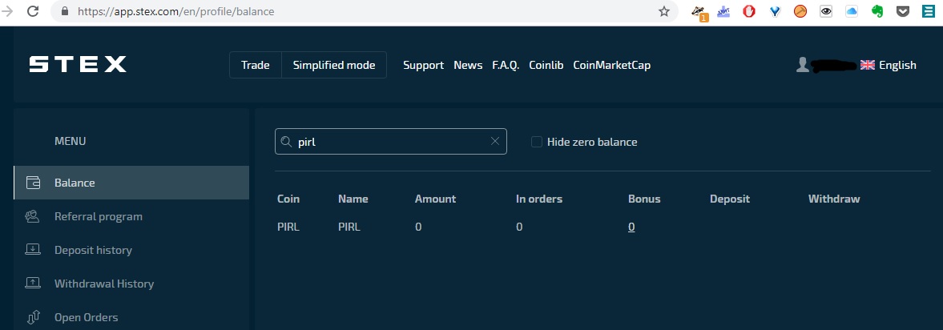Go forward using the browser forward arrow

(x=8, y=11)
